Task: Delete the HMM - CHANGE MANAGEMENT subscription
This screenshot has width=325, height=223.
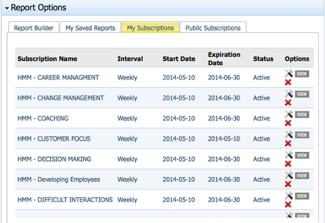Action: coord(288,103)
